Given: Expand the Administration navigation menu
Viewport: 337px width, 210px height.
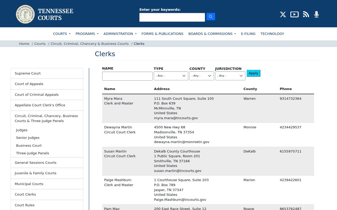Looking at the screenshot, I should pyautogui.click(x=120, y=34).
